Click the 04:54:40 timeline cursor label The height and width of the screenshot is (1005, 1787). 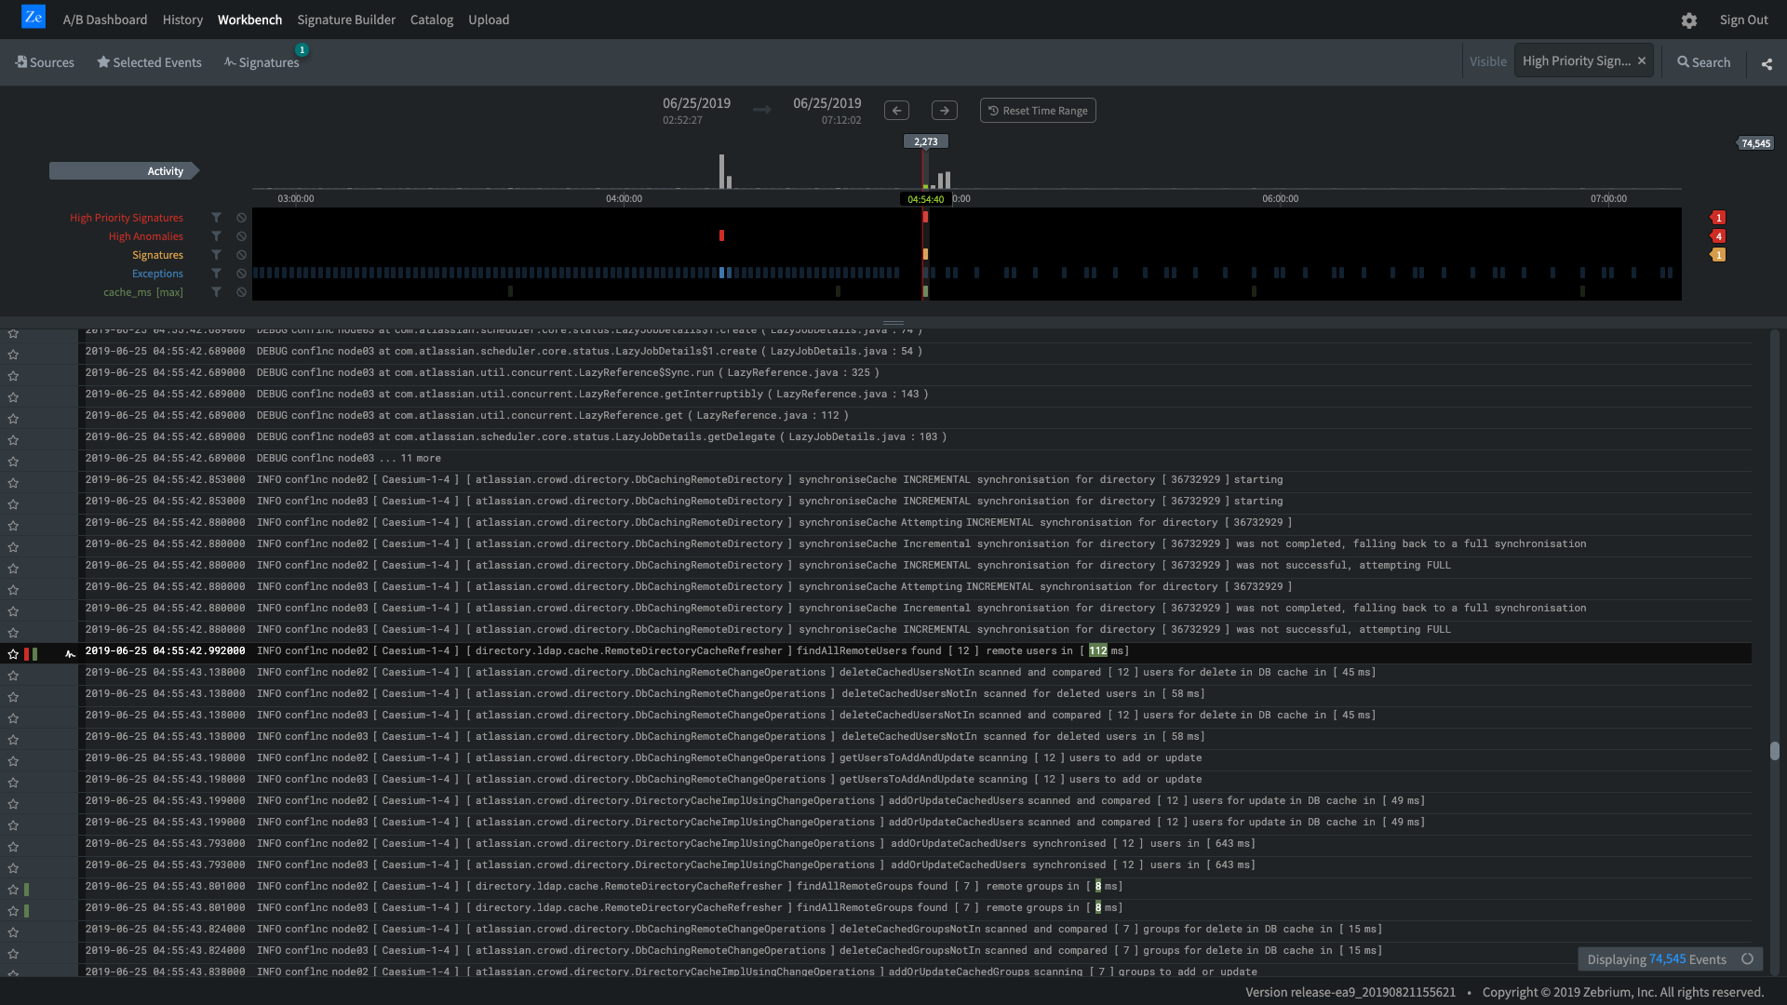[x=925, y=199]
